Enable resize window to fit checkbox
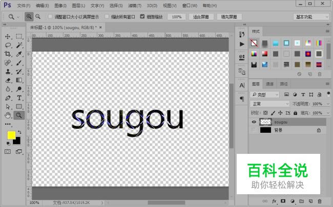 [50, 16]
